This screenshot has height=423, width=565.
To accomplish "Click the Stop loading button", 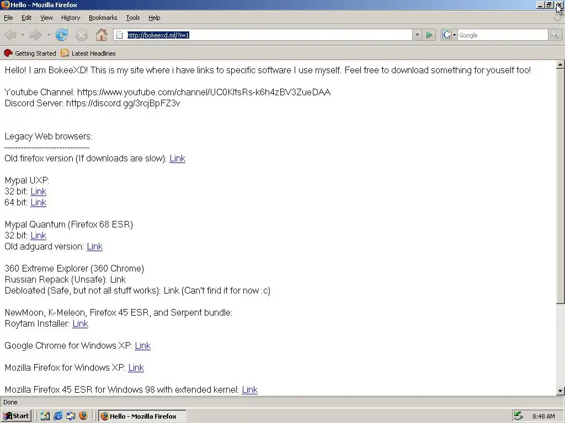I will click(82, 35).
